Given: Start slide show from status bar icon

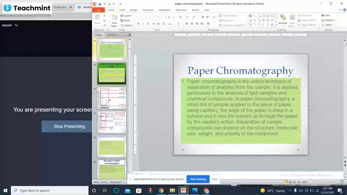Looking at the screenshot, I should 298,182.
